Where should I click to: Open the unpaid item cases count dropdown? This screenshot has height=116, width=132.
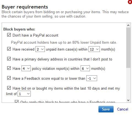[40, 49]
